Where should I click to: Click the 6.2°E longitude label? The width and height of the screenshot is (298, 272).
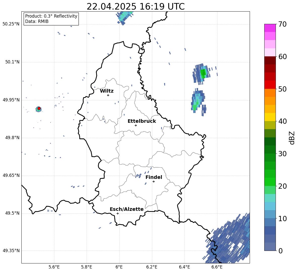click(x=152, y=267)
